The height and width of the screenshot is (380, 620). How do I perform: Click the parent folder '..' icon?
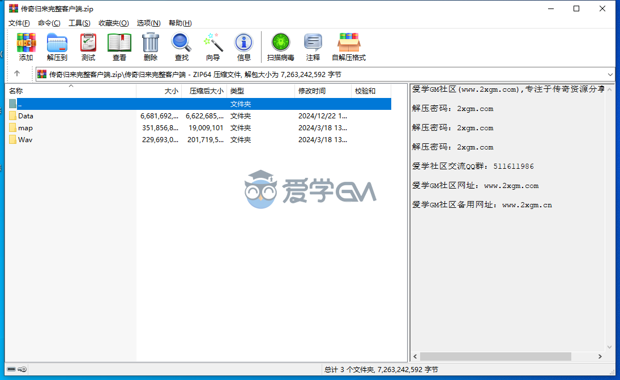pyautogui.click(x=12, y=104)
